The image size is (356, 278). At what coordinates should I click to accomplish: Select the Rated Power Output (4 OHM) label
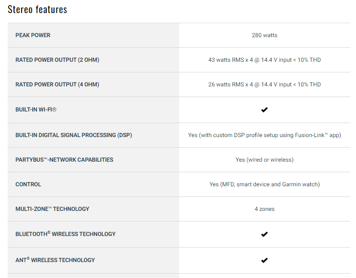[57, 84]
